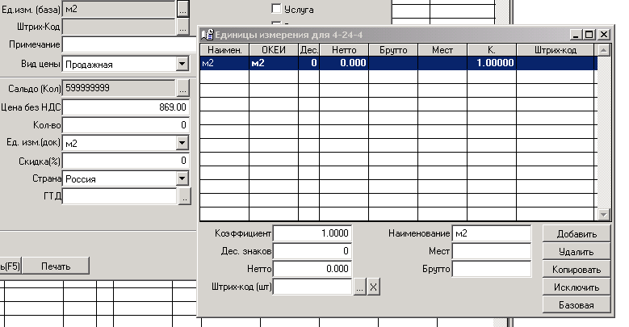Select the 1.00000 cell in К. column

pyautogui.click(x=492, y=63)
